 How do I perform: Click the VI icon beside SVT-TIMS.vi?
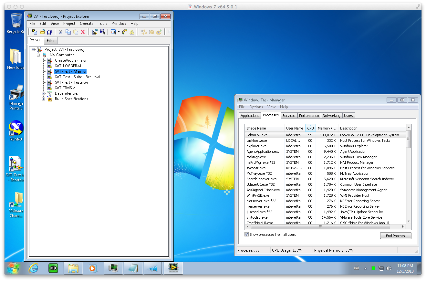pyautogui.click(x=50, y=88)
